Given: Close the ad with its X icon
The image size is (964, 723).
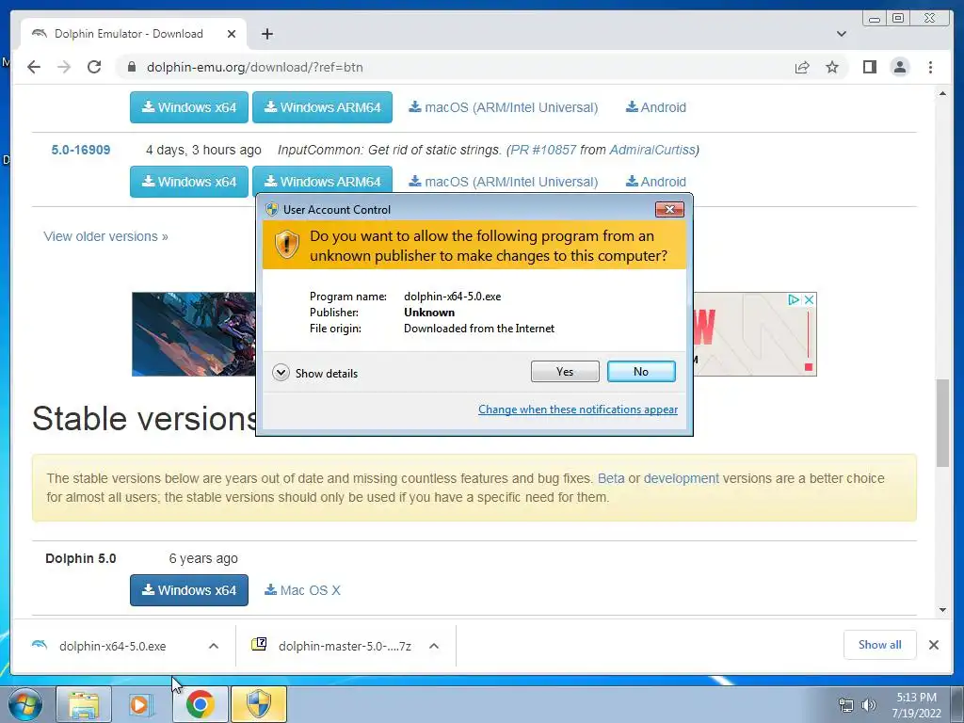Looking at the screenshot, I should point(809,299).
